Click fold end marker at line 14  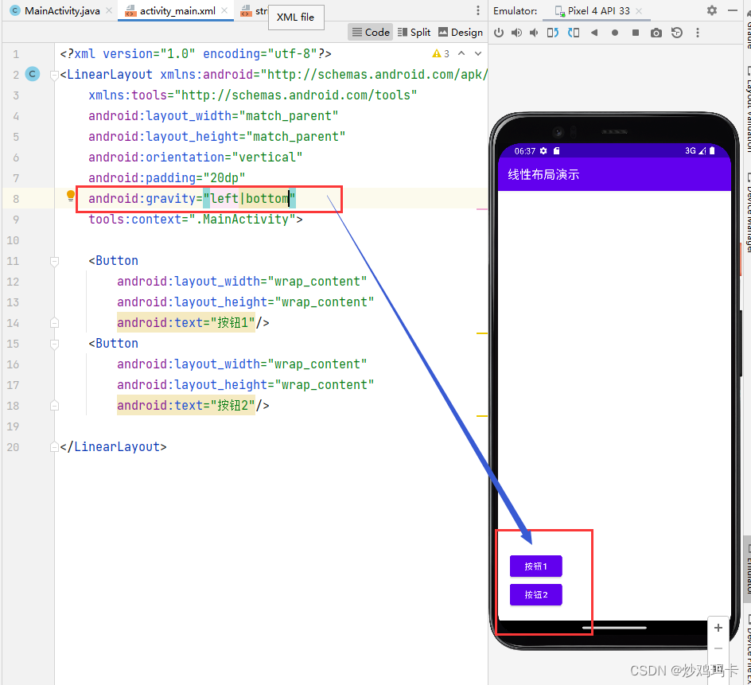tap(54, 323)
